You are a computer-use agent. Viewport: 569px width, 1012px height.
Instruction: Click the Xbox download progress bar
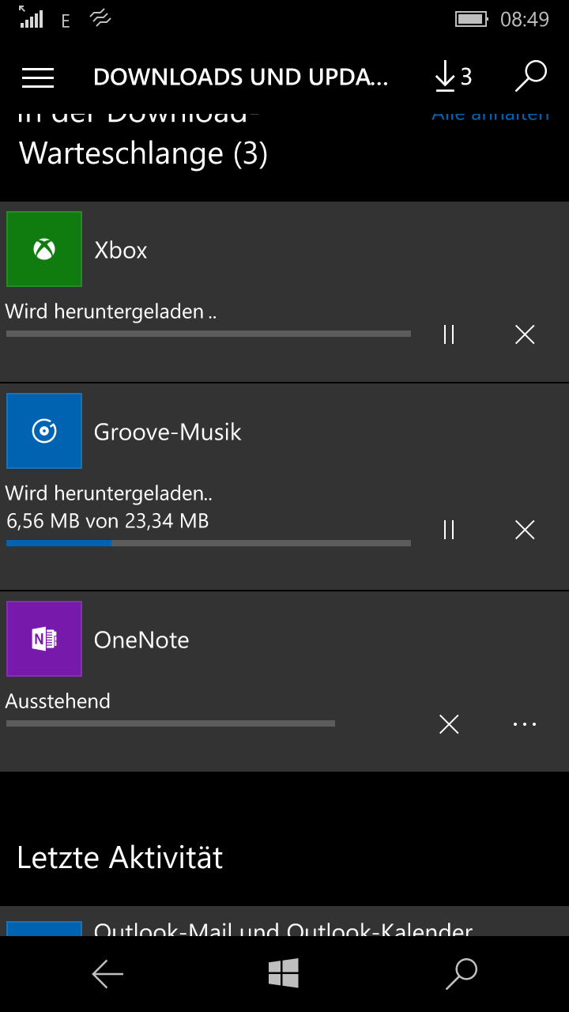click(x=209, y=334)
